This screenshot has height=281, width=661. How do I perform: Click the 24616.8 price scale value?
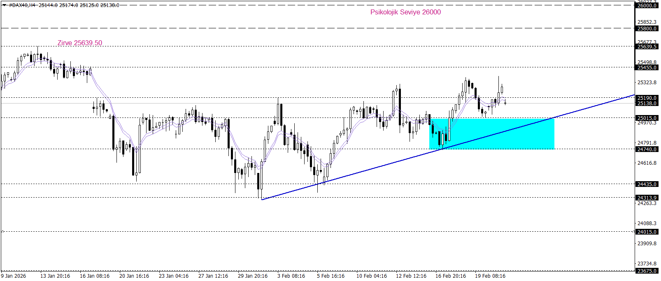point(647,163)
